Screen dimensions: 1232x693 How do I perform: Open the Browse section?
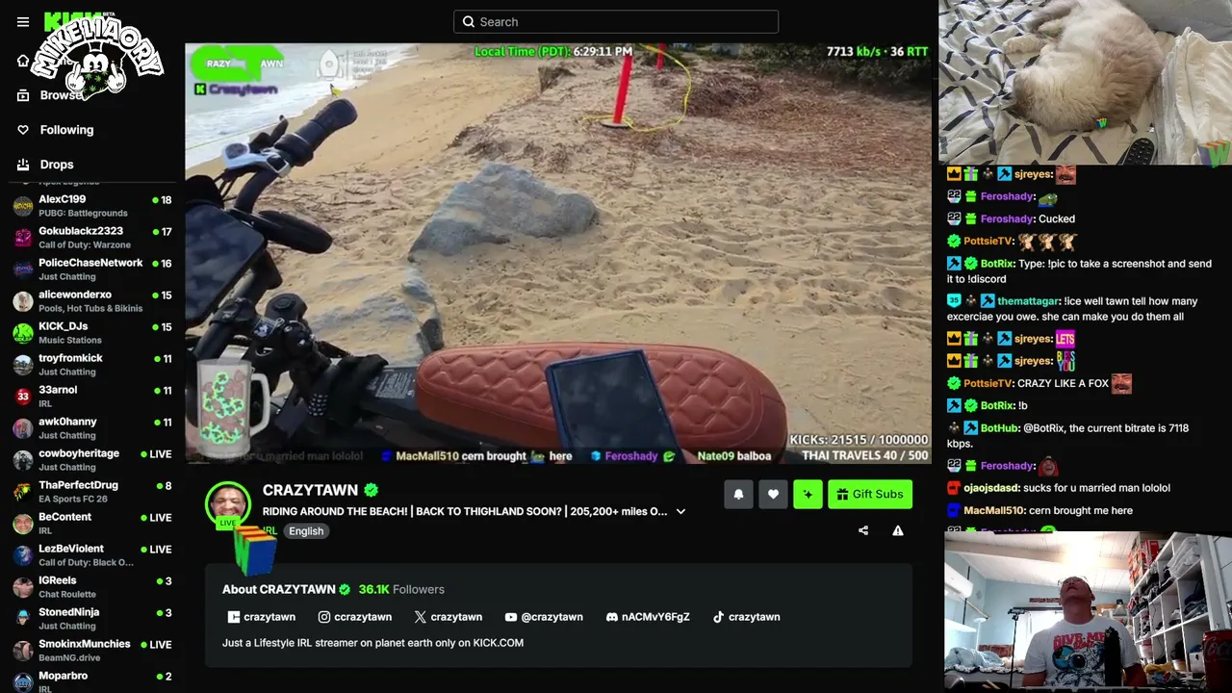[x=62, y=95]
